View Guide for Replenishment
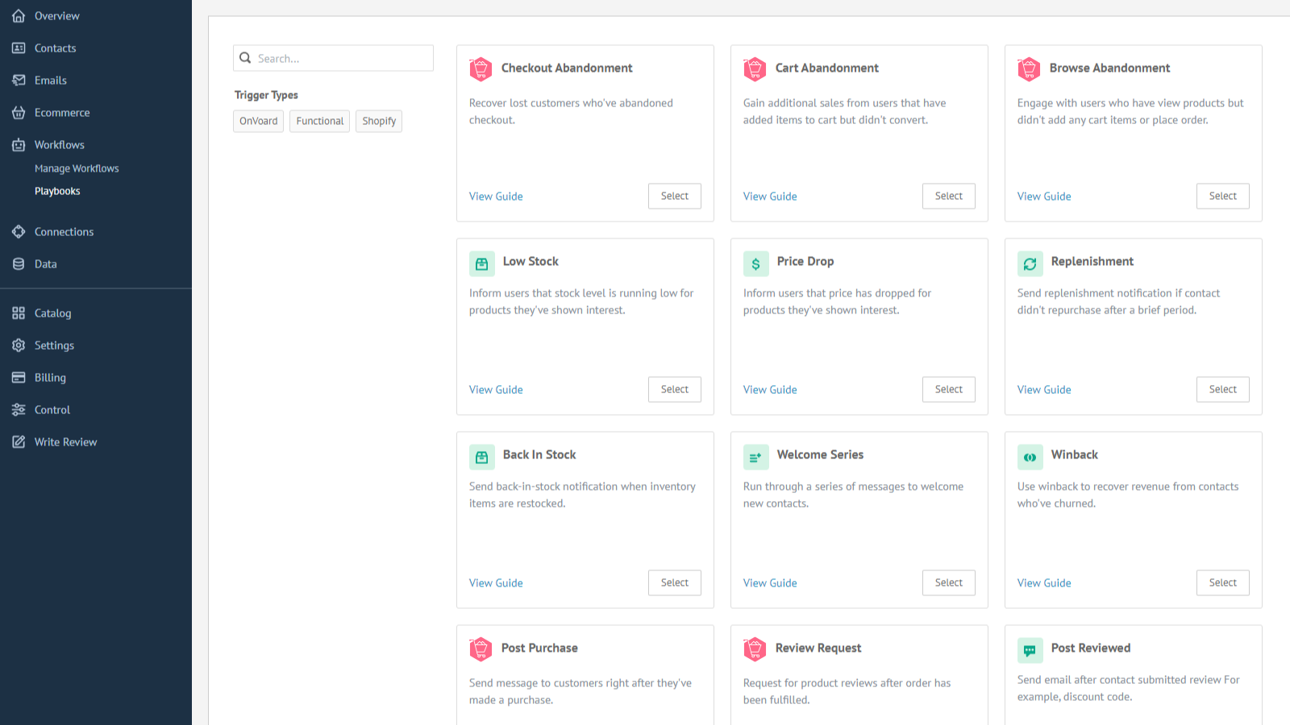The image size is (1290, 725). coord(1044,390)
